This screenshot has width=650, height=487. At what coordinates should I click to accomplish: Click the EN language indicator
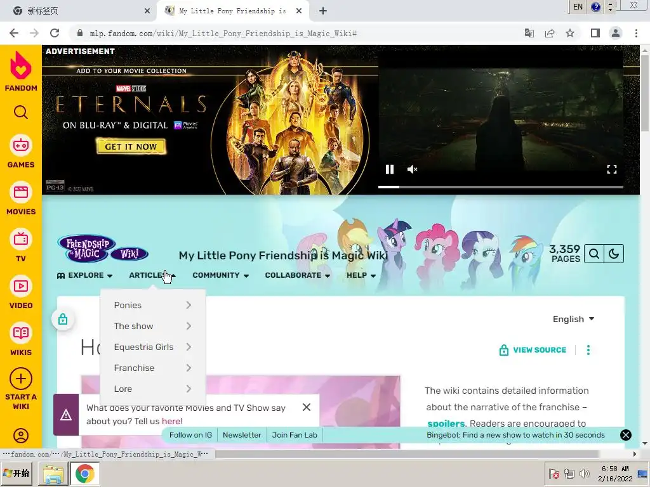[x=578, y=6]
